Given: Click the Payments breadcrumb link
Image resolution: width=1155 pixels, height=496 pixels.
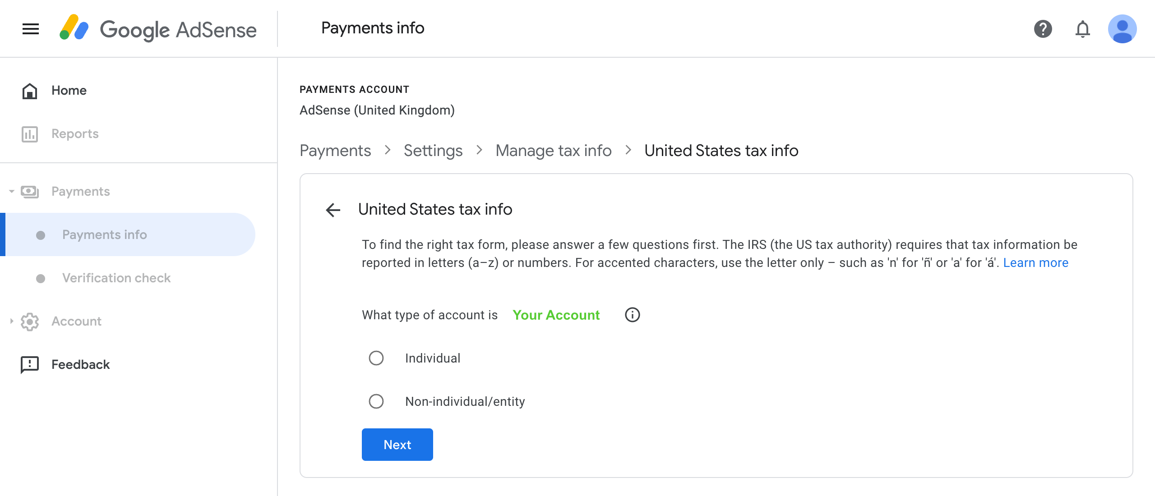Looking at the screenshot, I should pos(335,151).
